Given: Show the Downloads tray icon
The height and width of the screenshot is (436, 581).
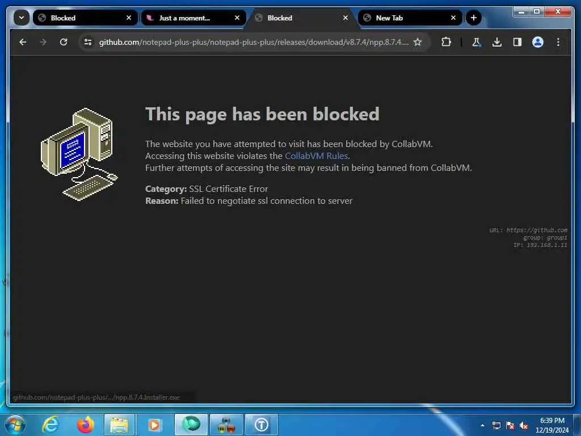Looking at the screenshot, I should click(497, 42).
